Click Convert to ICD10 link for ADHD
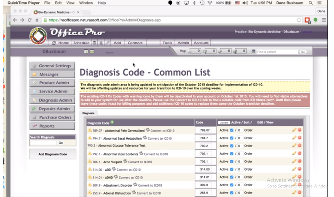This screenshot has height=197, width=334. tap(131, 177)
